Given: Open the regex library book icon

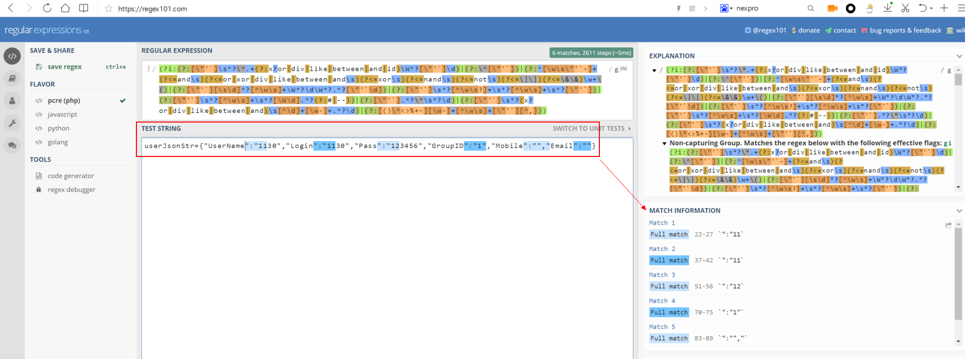Looking at the screenshot, I should 12,78.
